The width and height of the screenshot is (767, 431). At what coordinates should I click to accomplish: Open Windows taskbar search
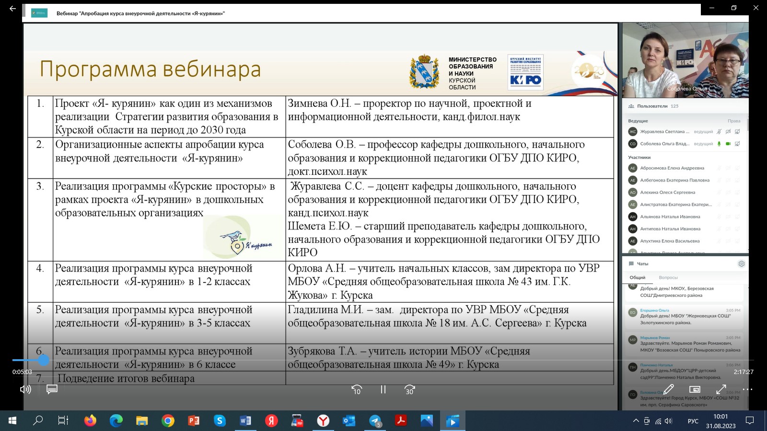pos(37,420)
